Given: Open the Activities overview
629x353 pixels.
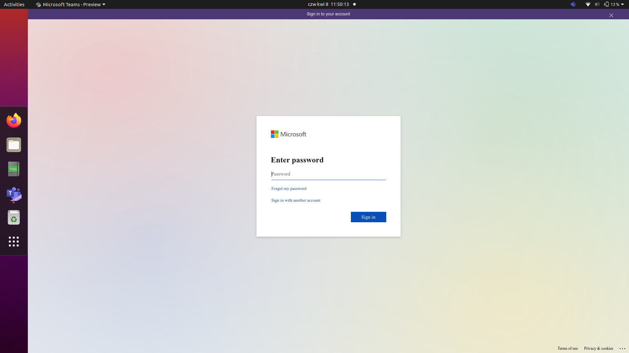Looking at the screenshot, I should pos(14,4).
